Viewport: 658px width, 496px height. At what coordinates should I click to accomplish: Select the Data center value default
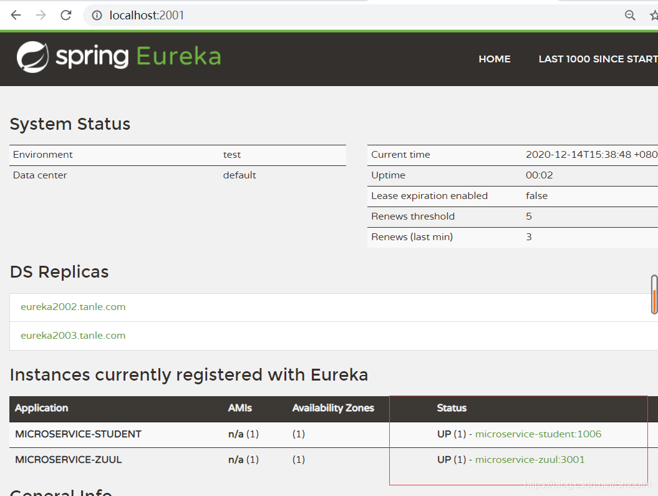point(239,175)
